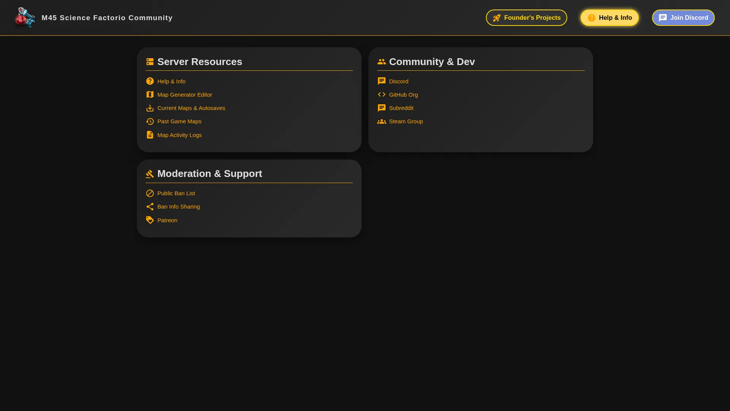The image size is (730, 411).
Task: Open the Map Activity Logs link
Action: (179, 135)
